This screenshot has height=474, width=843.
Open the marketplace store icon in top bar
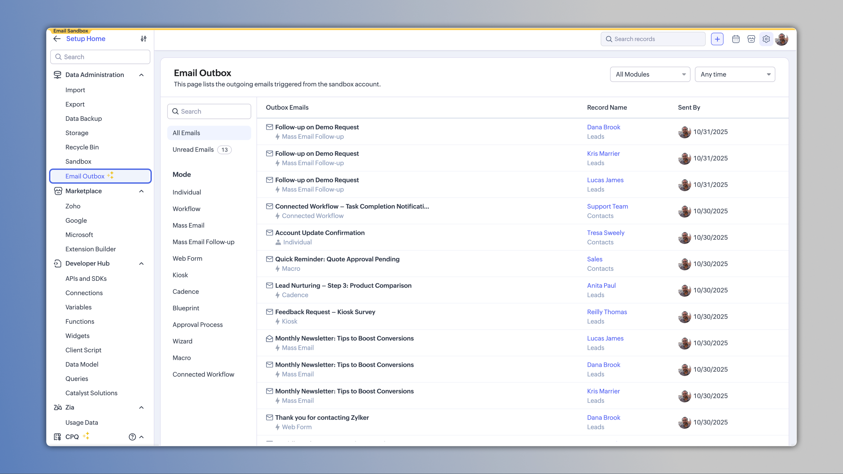tap(751, 39)
